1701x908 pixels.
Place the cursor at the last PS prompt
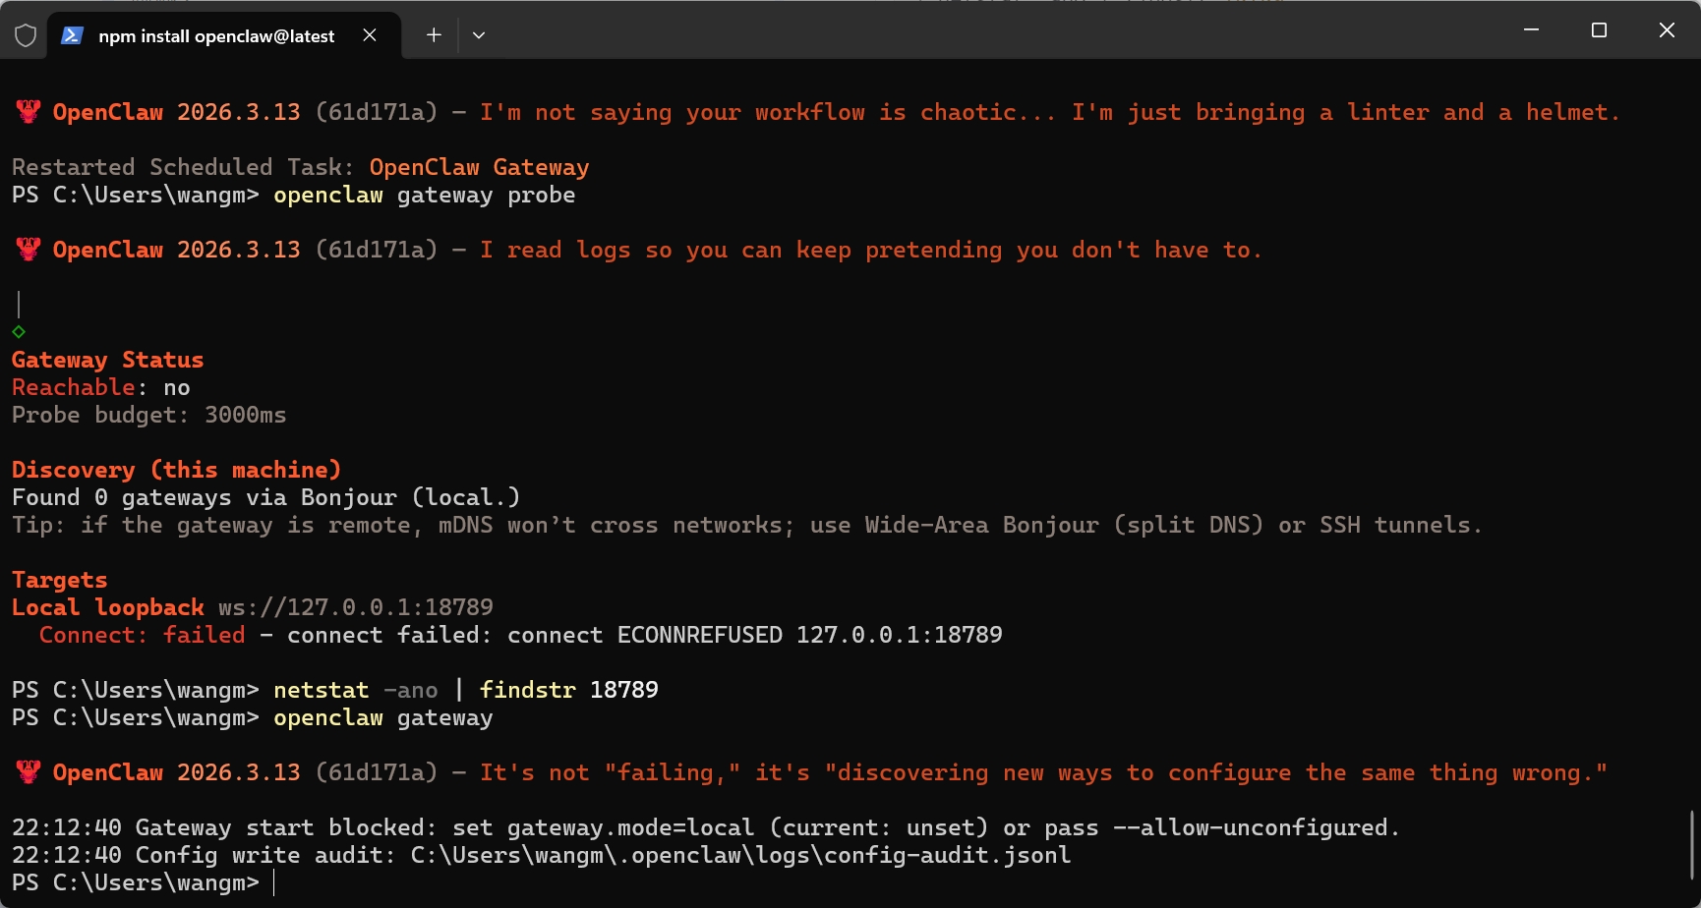coord(274,882)
